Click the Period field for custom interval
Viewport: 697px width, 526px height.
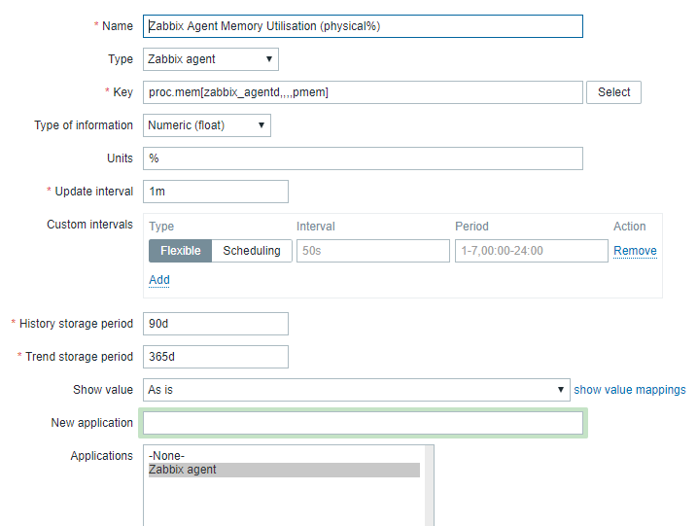click(531, 251)
